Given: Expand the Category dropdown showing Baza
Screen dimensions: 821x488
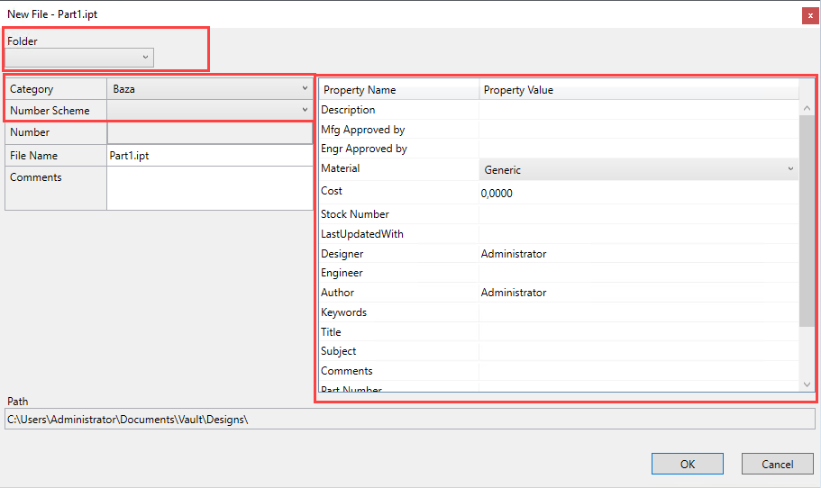Looking at the screenshot, I should click(x=209, y=89).
